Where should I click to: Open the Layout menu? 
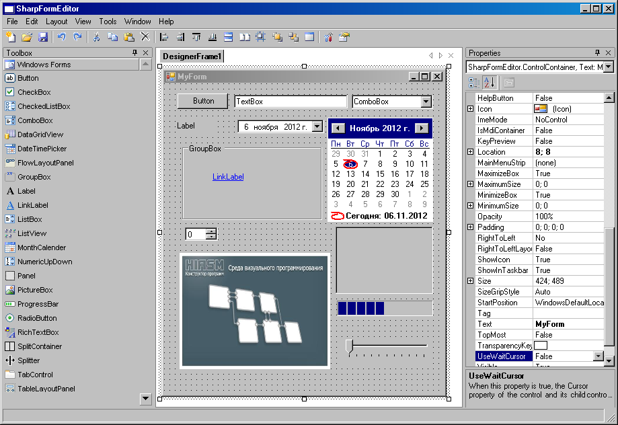(x=56, y=22)
